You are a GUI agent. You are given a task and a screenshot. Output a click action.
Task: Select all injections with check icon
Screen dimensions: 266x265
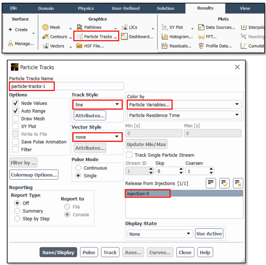pyautogui.click(x=224, y=183)
